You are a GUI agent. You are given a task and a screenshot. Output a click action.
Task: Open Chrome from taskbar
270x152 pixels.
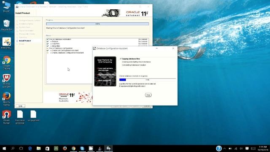73,148
